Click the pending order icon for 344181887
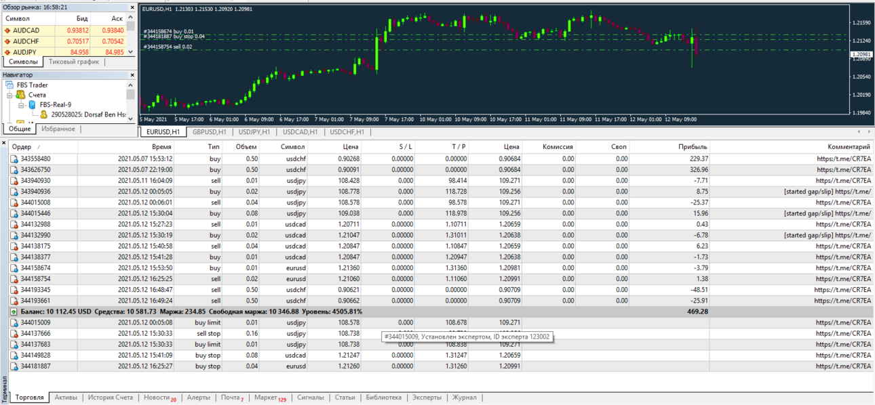The image size is (875, 405). (15, 366)
